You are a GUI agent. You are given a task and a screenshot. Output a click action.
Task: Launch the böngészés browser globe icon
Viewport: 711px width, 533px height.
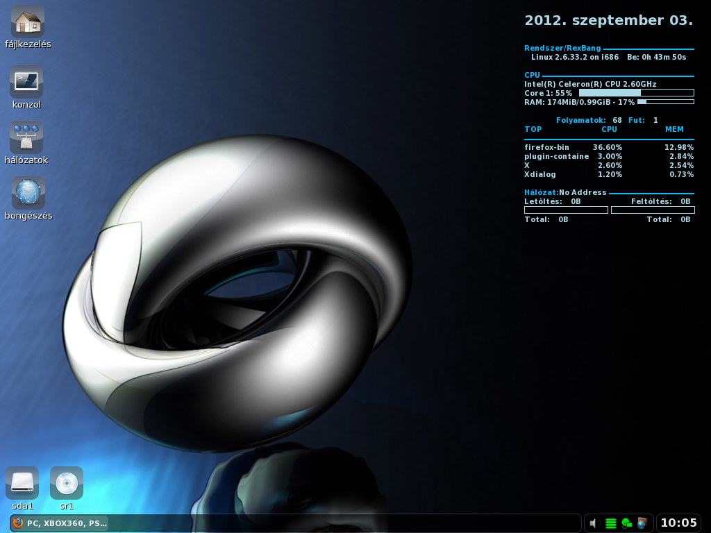(28, 193)
